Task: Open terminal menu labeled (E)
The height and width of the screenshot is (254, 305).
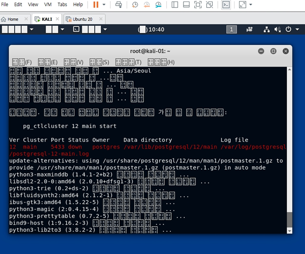Action: pos(48,62)
